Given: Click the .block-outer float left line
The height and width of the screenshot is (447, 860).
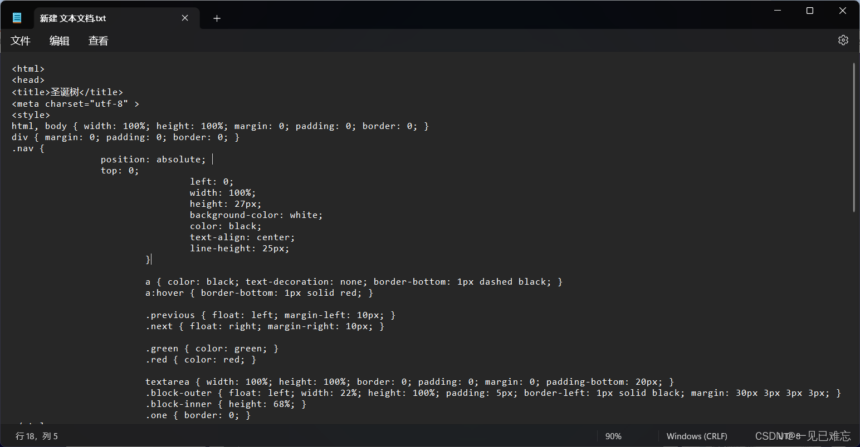Looking at the screenshot, I should [493, 393].
